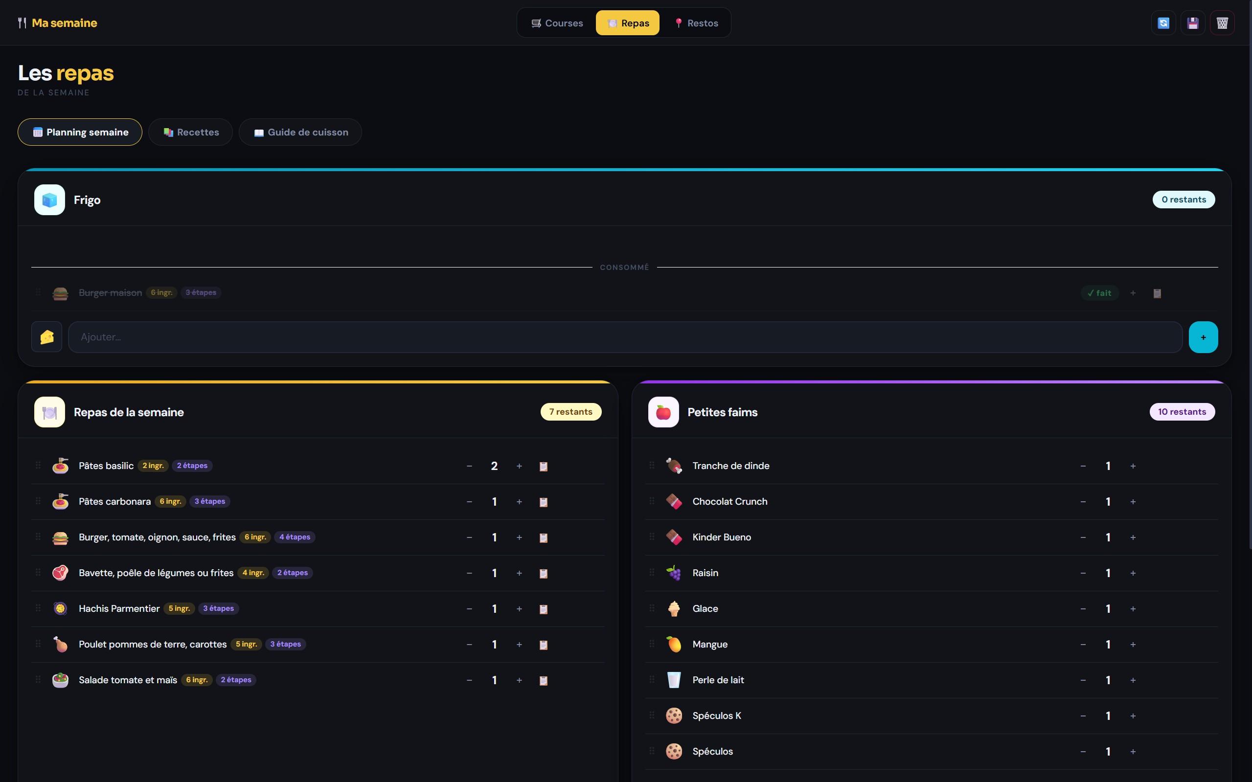Click the trash bin icon in header
The height and width of the screenshot is (782, 1252).
click(1223, 23)
